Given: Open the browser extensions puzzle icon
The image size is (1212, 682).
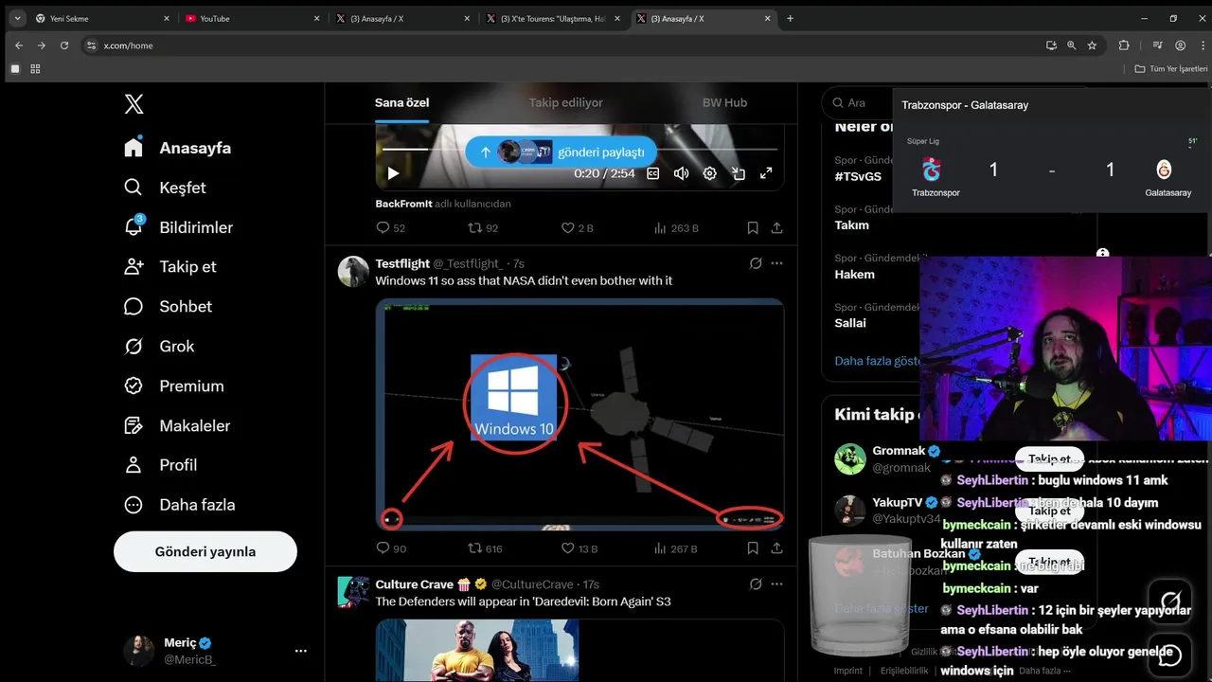Looking at the screenshot, I should (x=1124, y=45).
